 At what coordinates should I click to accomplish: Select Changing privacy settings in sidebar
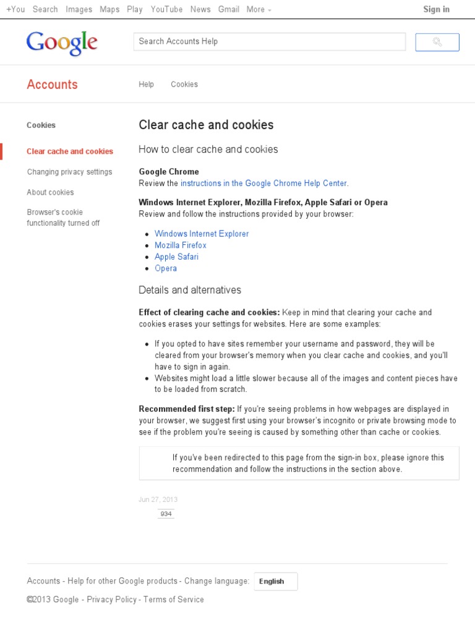[x=69, y=172]
